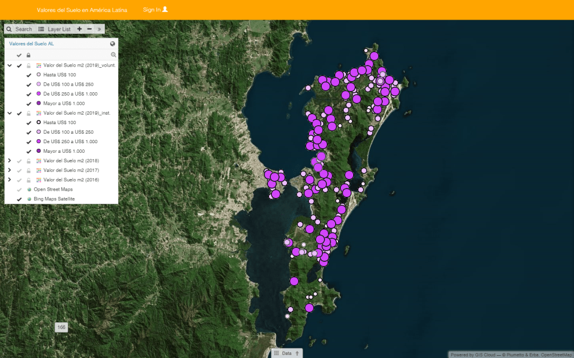Click grid icon of Valor del Suelo 2017 layer
The height and width of the screenshot is (358, 574).
(x=38, y=171)
